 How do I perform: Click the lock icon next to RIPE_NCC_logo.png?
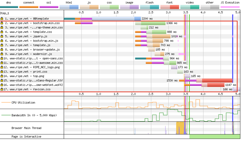tap(2, 67)
